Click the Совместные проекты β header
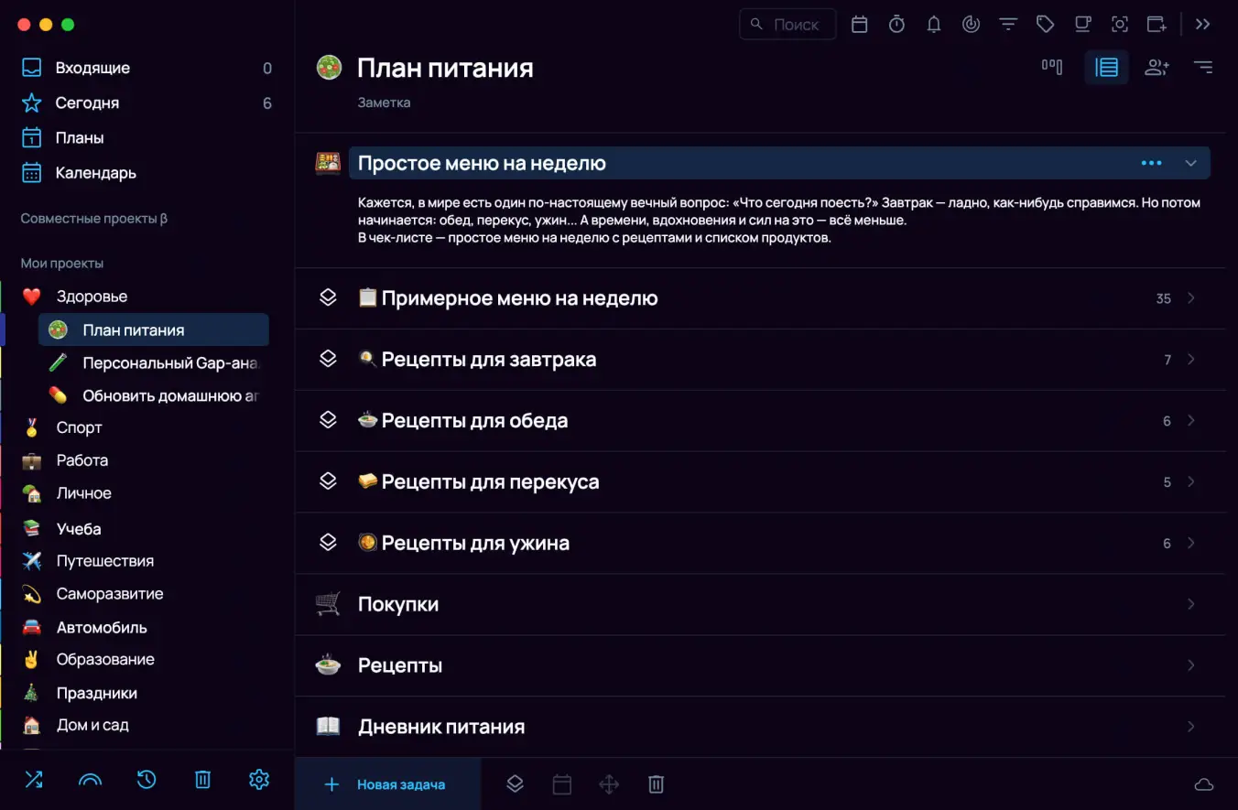The width and height of the screenshot is (1238, 810). pos(93,219)
